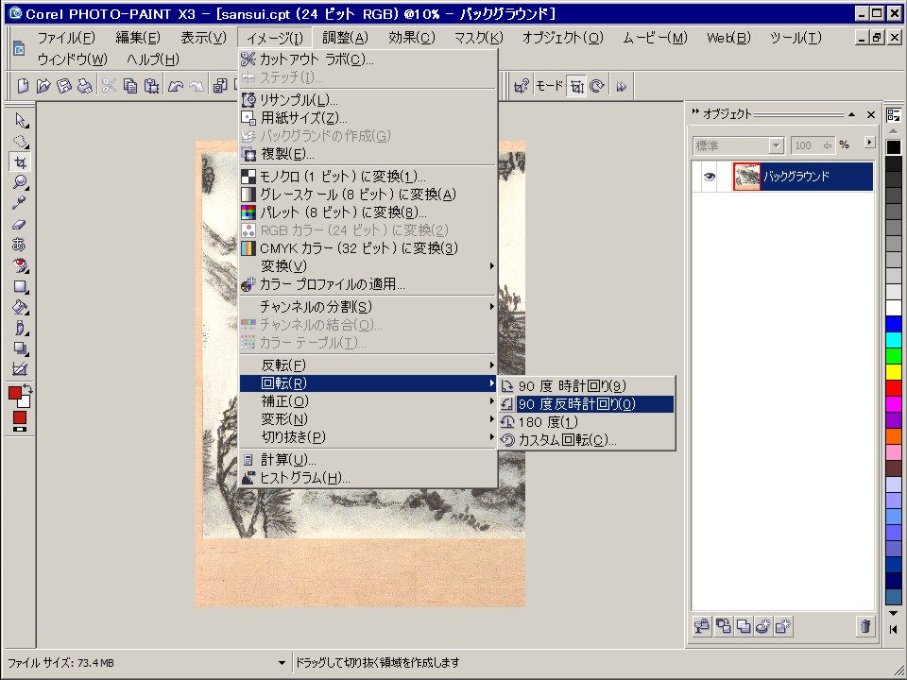
Task: Open the リサンプル(L) menu entry
Action: (x=368, y=100)
